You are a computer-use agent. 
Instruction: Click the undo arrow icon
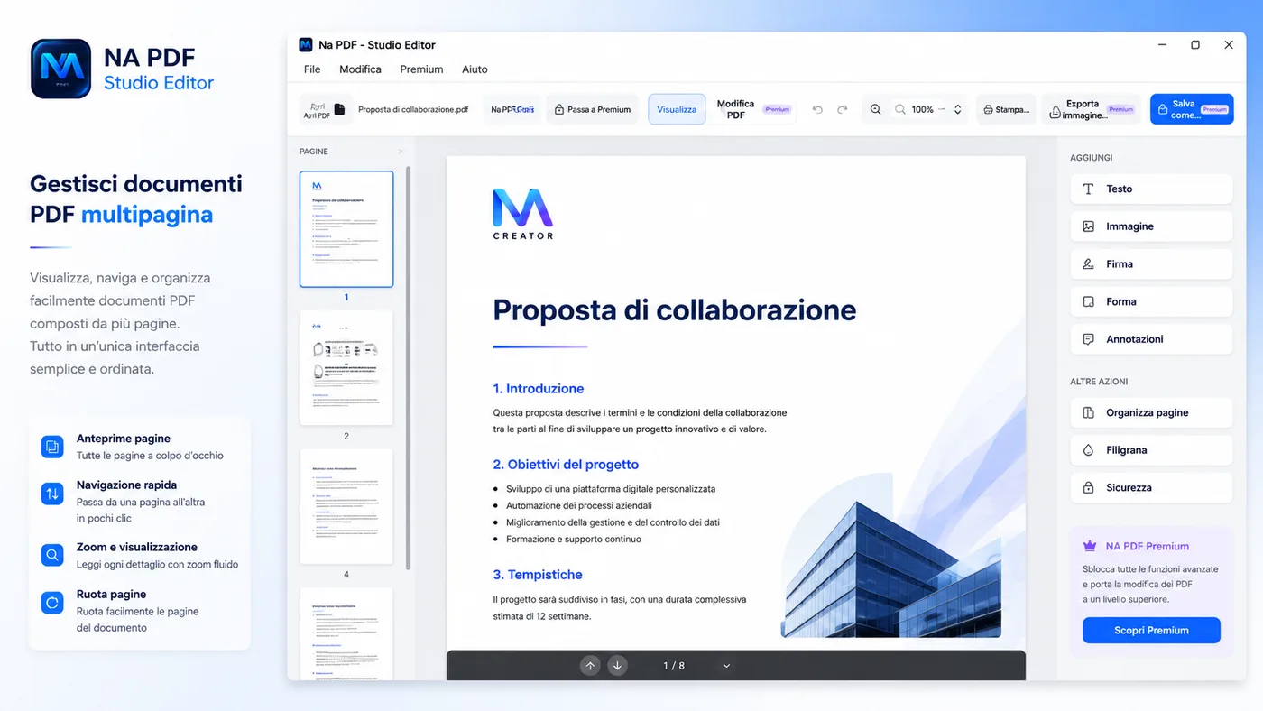[x=817, y=109]
